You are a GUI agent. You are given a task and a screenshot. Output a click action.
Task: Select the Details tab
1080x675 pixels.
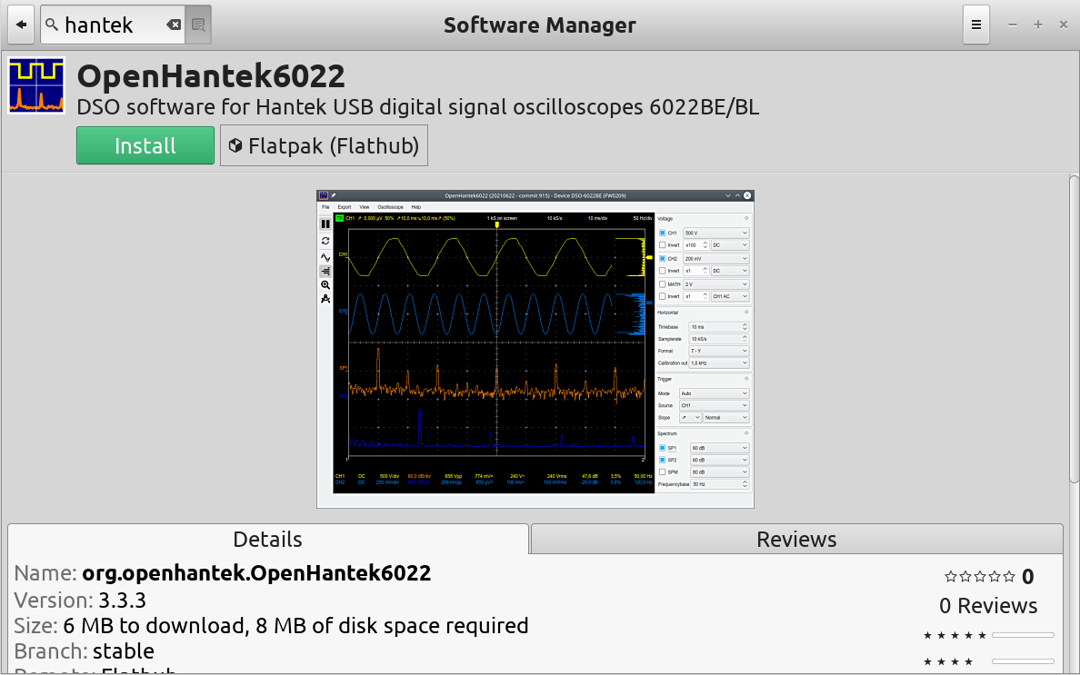click(268, 540)
